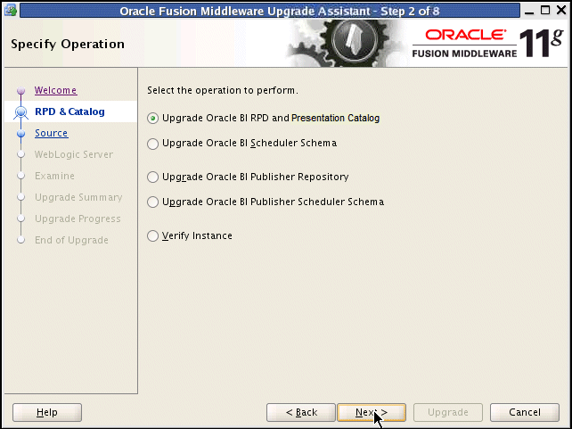Click the Source step bullet icon
The image size is (572, 429).
tap(21, 133)
